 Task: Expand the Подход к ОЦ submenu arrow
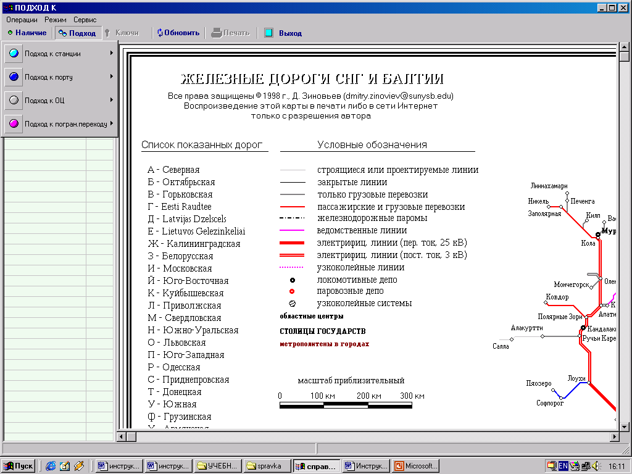111,99
